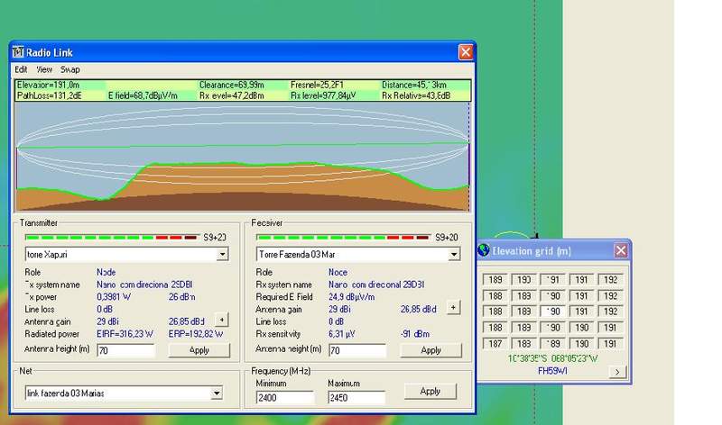This screenshot has height=425, width=722.
Task: Click the 187 cell in the elevation grid
Action: click(x=495, y=344)
